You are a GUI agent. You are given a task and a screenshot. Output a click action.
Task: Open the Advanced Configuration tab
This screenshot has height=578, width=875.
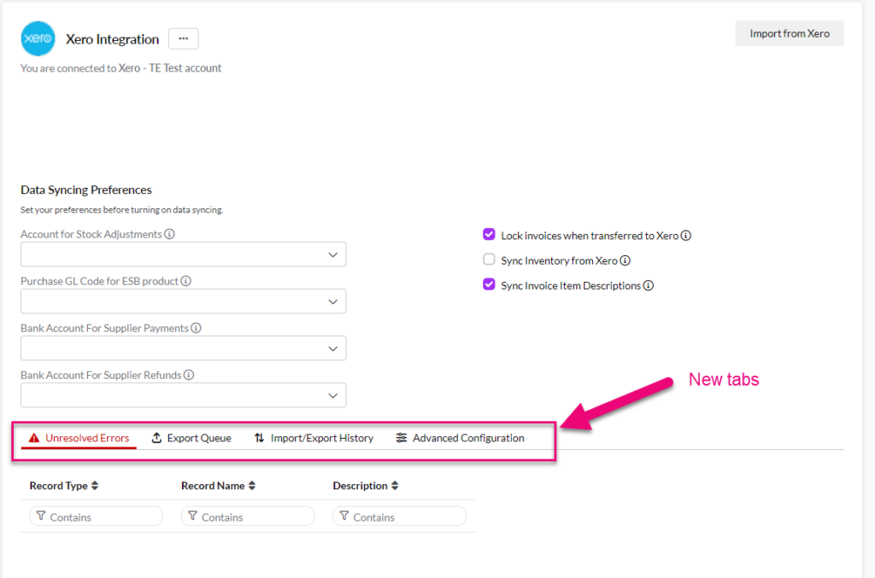(x=467, y=438)
